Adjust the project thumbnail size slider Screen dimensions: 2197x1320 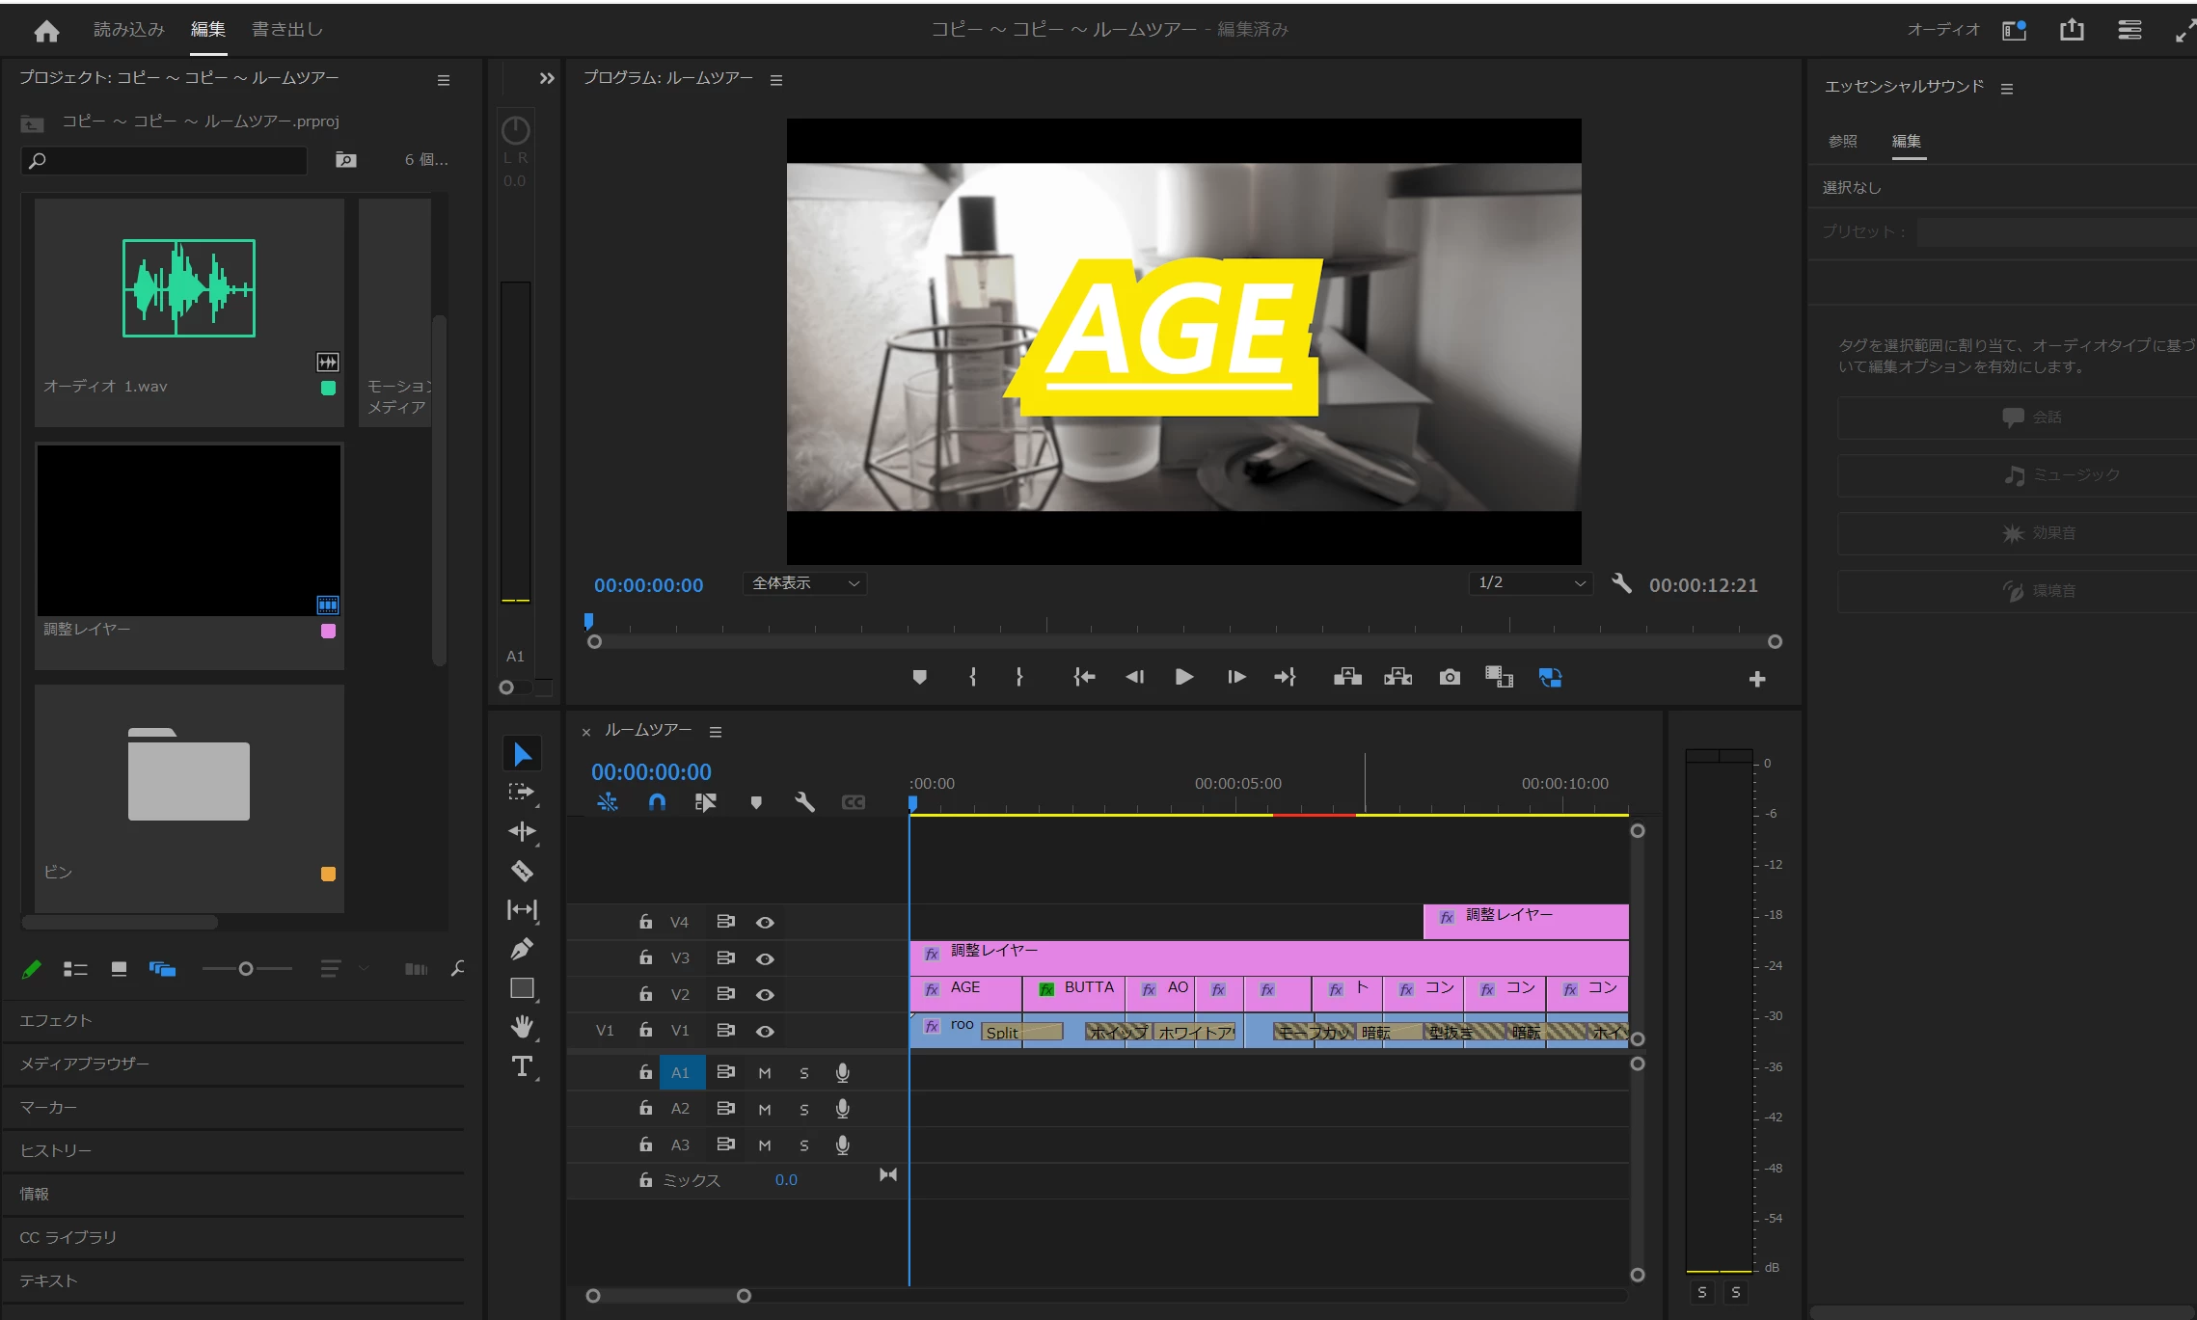pyautogui.click(x=246, y=969)
